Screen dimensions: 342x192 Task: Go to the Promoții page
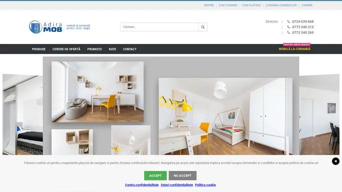point(95,49)
